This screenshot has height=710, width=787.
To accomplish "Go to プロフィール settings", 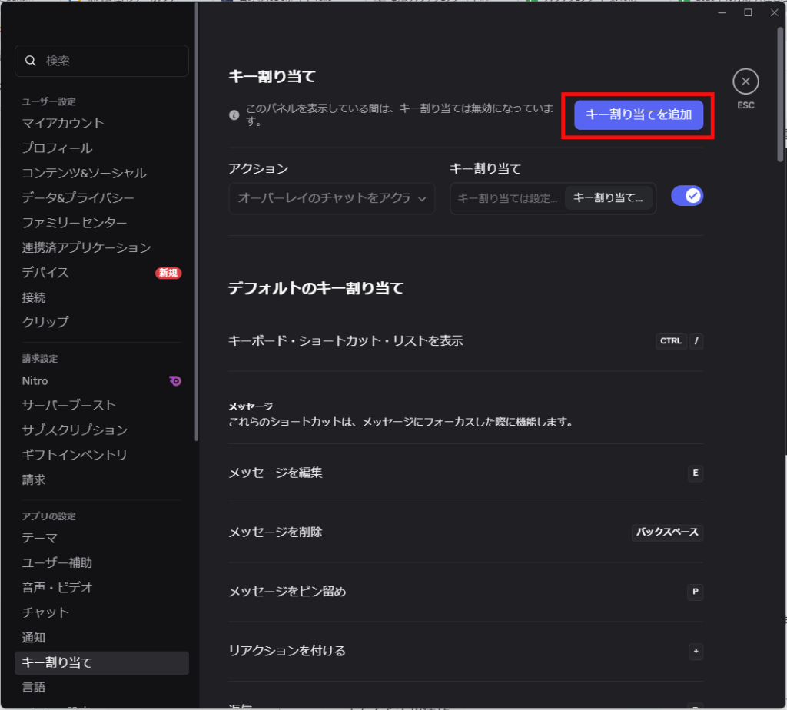I will [x=57, y=148].
